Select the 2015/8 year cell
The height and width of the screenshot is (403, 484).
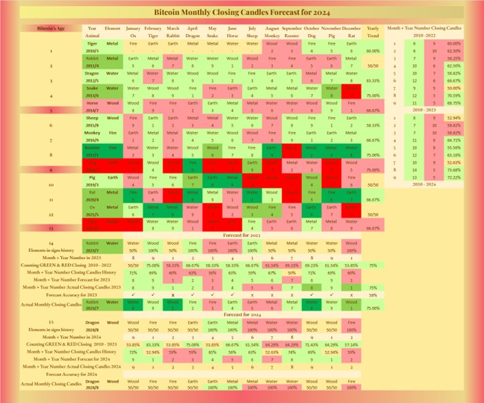tap(92, 125)
